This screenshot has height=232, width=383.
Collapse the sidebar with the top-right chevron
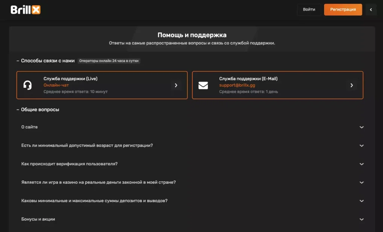(x=371, y=10)
